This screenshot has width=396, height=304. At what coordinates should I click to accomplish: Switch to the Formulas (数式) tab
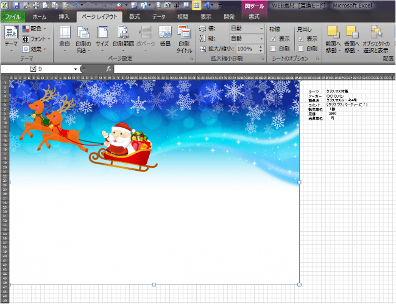[135, 17]
